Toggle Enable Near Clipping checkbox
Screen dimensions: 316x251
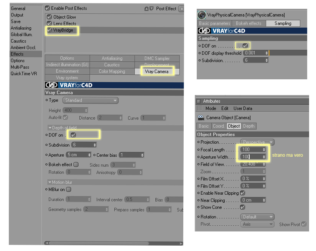tap(243, 193)
